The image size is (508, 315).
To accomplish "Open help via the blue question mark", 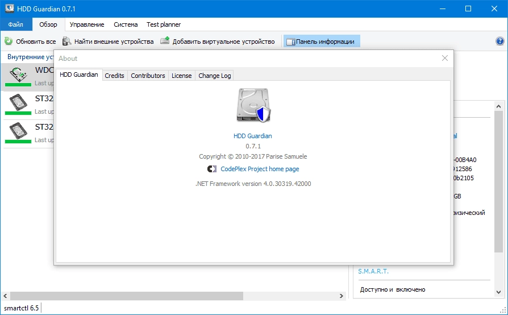I will point(500,41).
